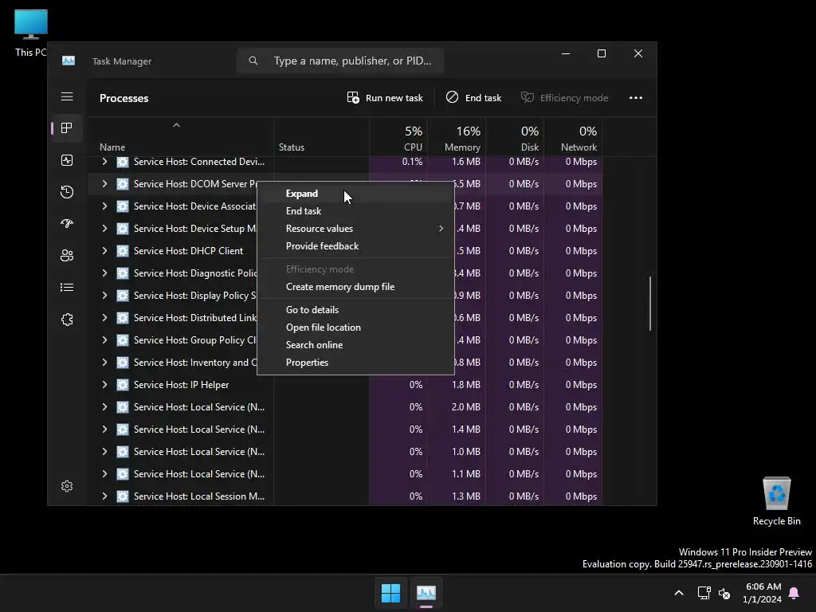This screenshot has width=816, height=612.
Task: Click End task in the top toolbar
Action: pyautogui.click(x=473, y=98)
